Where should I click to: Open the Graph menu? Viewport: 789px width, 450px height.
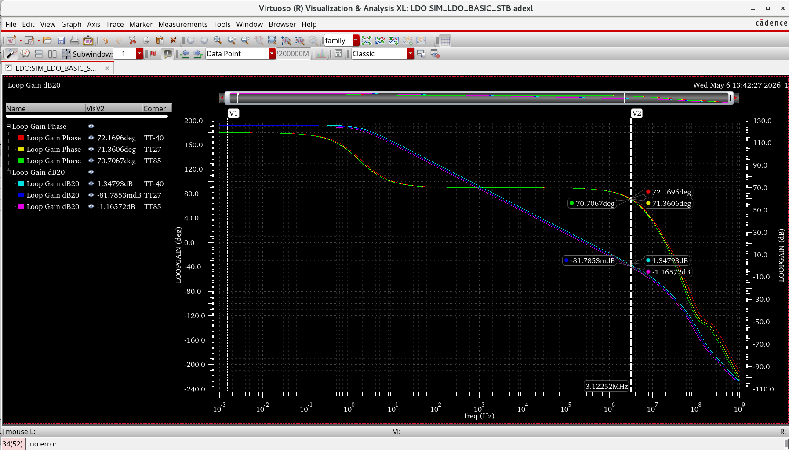click(71, 24)
